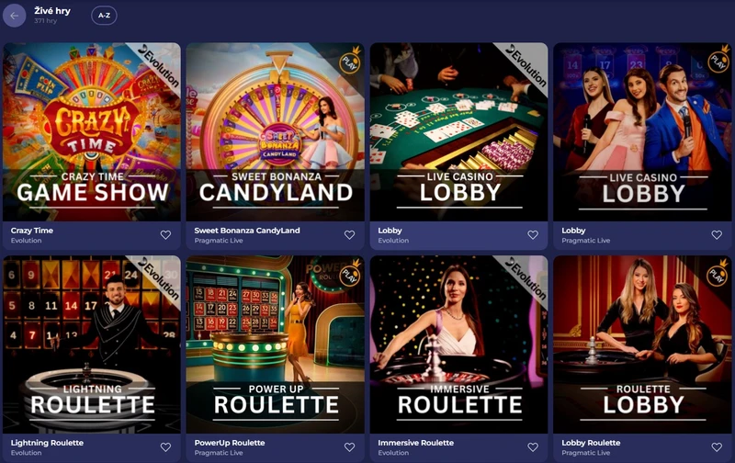Open Sweet Bonanza Candyland thumbnail

click(275, 131)
